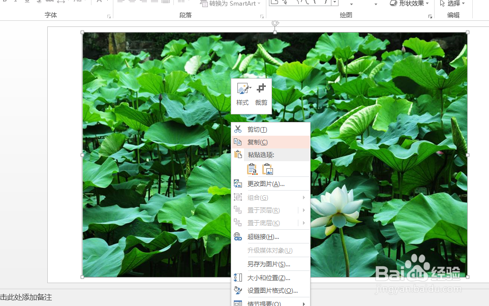Click 转换为 SmartArt button
The height and width of the screenshot is (306, 489).
coord(230,4)
